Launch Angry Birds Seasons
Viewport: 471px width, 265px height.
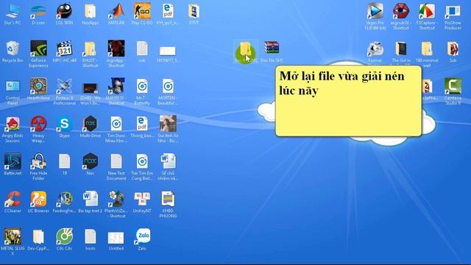click(13, 130)
